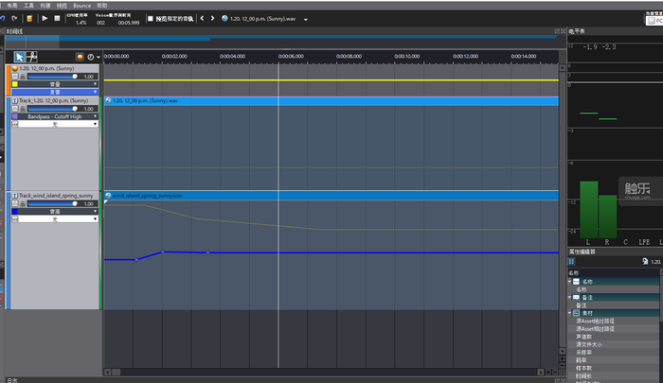Click the Play button in the toolbar

[45, 18]
